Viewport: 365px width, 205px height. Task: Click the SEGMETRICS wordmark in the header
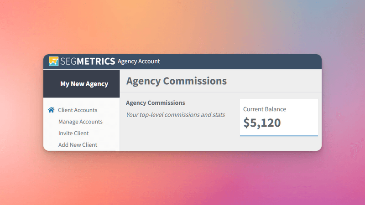(88, 61)
